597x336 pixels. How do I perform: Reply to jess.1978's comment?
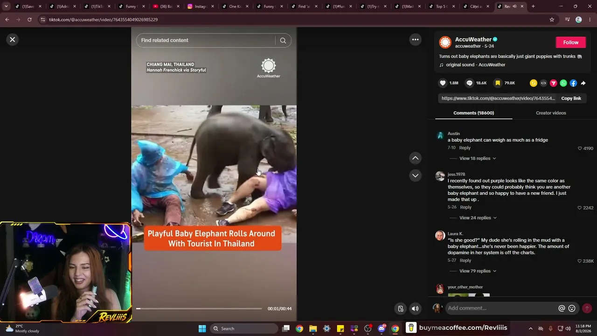pyautogui.click(x=465, y=207)
